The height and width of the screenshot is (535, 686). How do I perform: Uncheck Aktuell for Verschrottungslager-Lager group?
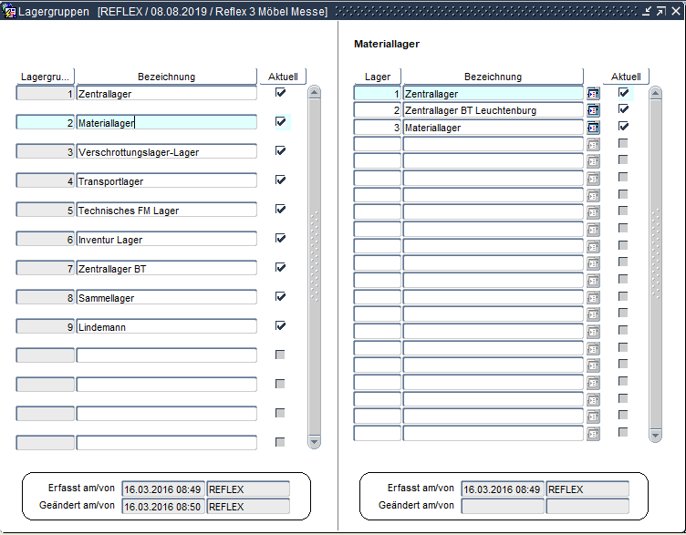point(280,150)
